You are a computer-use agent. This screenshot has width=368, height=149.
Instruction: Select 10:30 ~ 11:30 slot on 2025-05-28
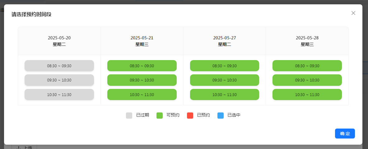coord(307,94)
